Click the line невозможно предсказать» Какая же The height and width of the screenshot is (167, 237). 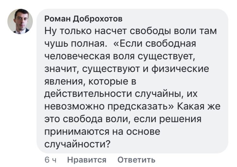[x=132, y=107]
